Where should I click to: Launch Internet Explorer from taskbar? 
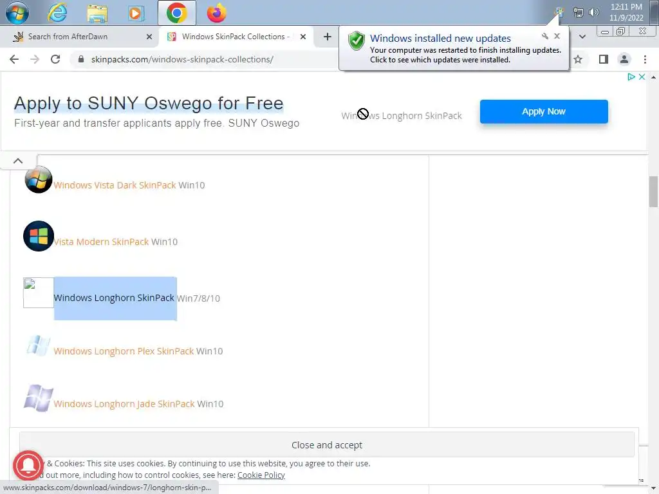(57, 13)
